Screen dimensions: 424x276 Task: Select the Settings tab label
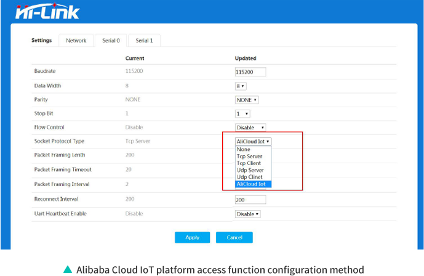(42, 40)
